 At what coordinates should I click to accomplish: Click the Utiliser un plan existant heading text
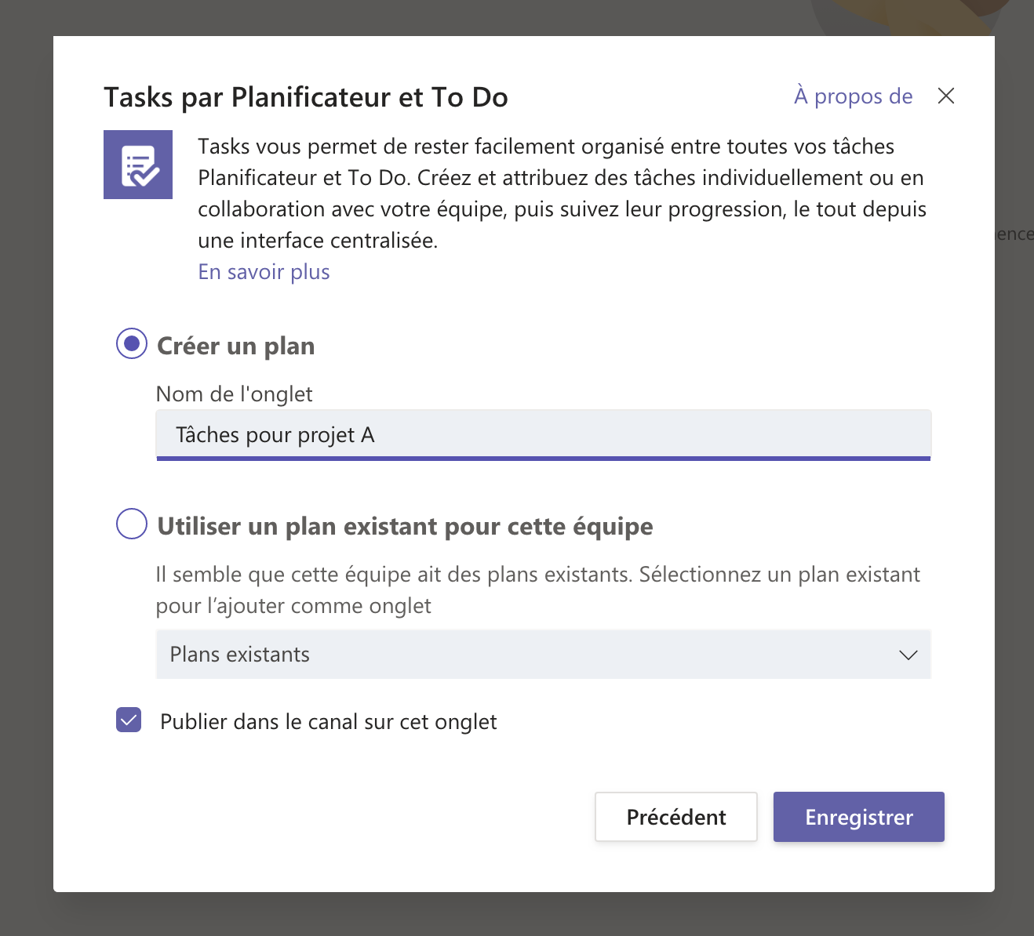point(405,526)
